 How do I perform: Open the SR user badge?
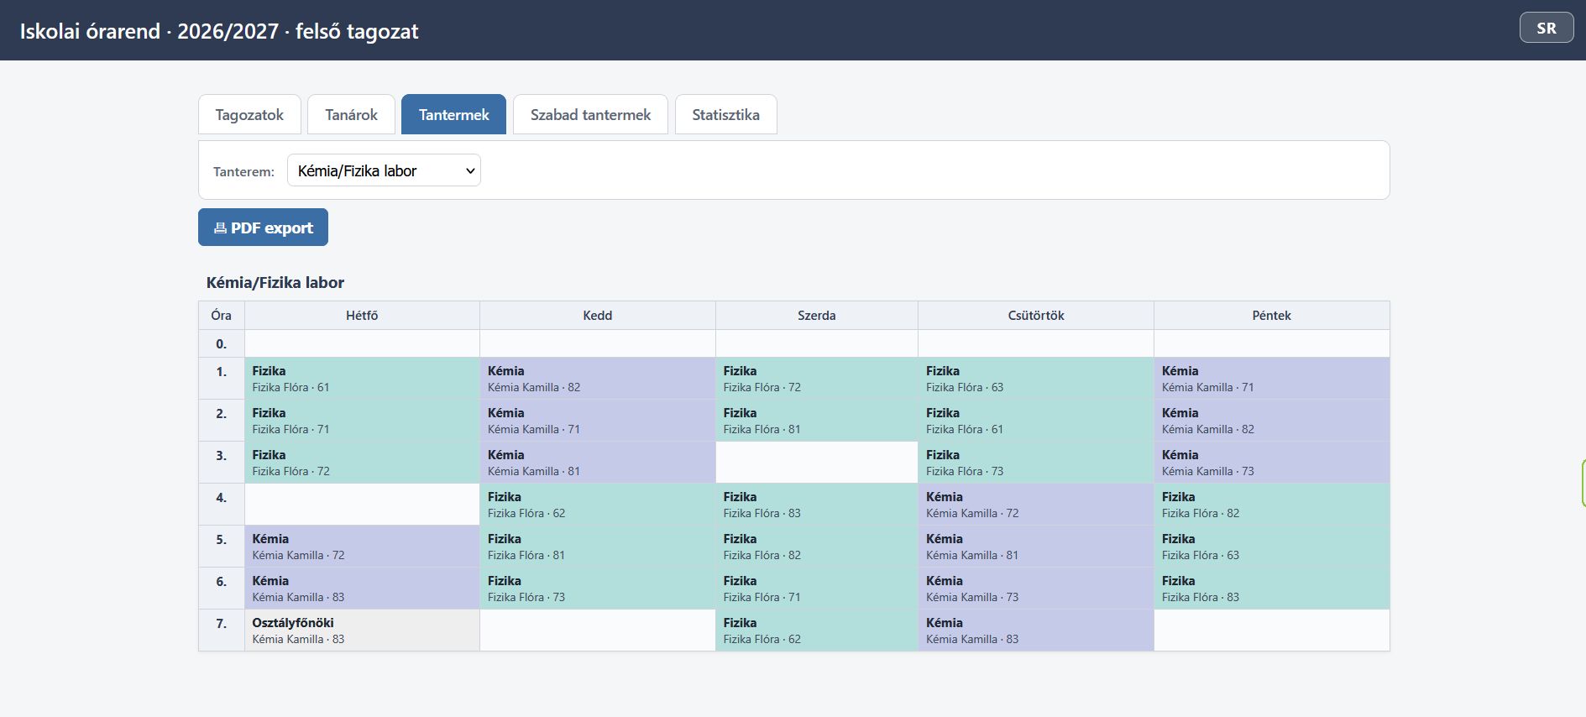tap(1547, 28)
